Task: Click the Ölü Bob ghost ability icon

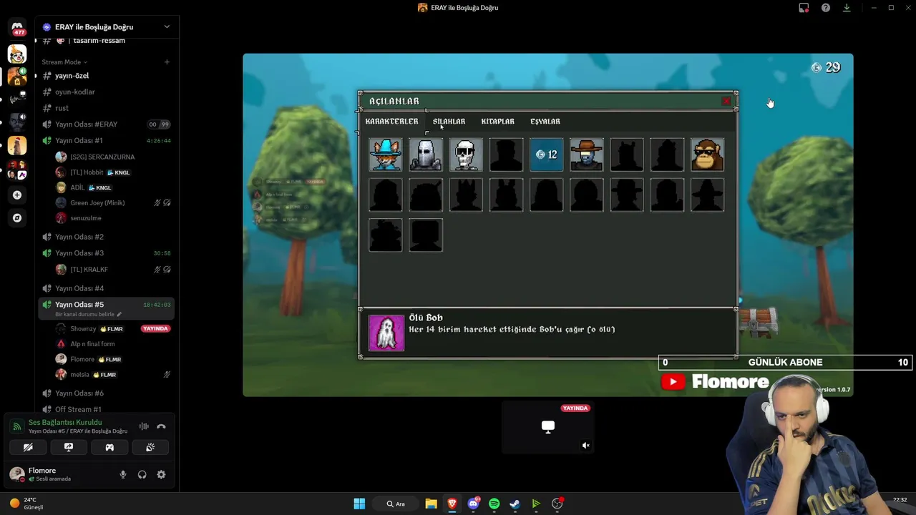Action: (x=386, y=333)
